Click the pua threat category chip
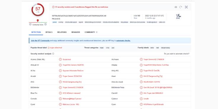Viewport: 218px width, 109px height. pos(113,48)
